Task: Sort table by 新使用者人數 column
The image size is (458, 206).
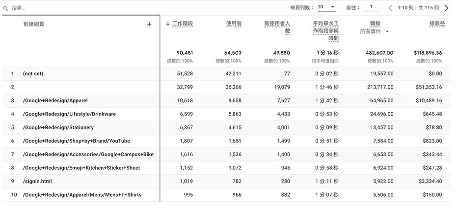Action: click(277, 27)
